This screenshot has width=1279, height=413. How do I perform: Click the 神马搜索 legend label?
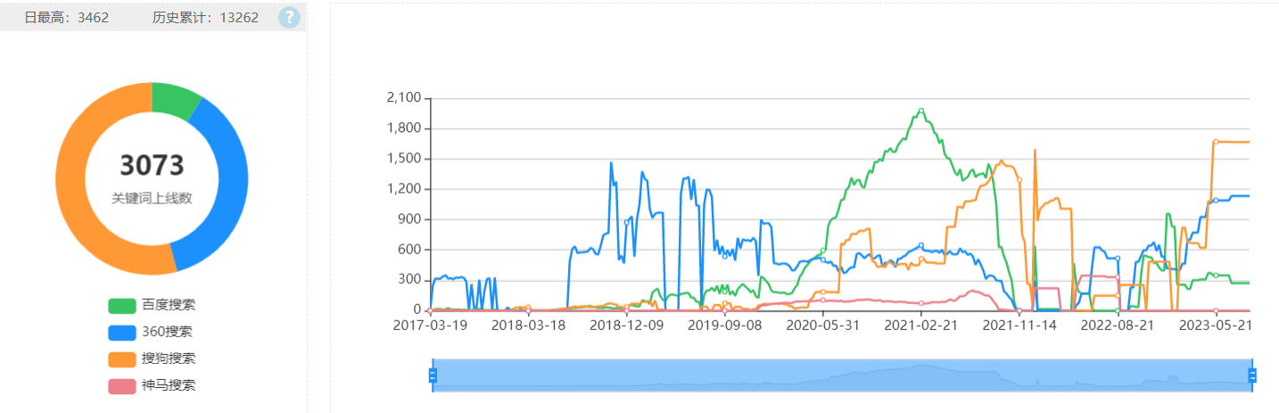pos(169,385)
